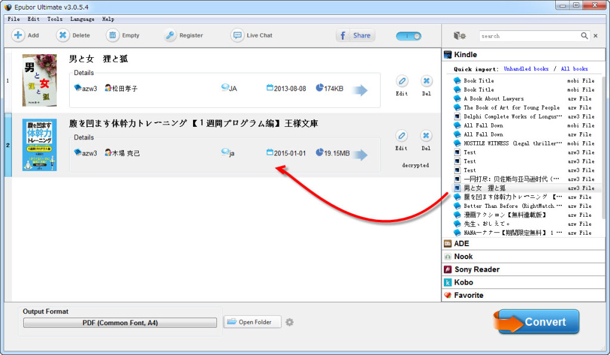
Task: Open the PDF (Common Font, A4) output format dropdown
Action: tap(120, 323)
